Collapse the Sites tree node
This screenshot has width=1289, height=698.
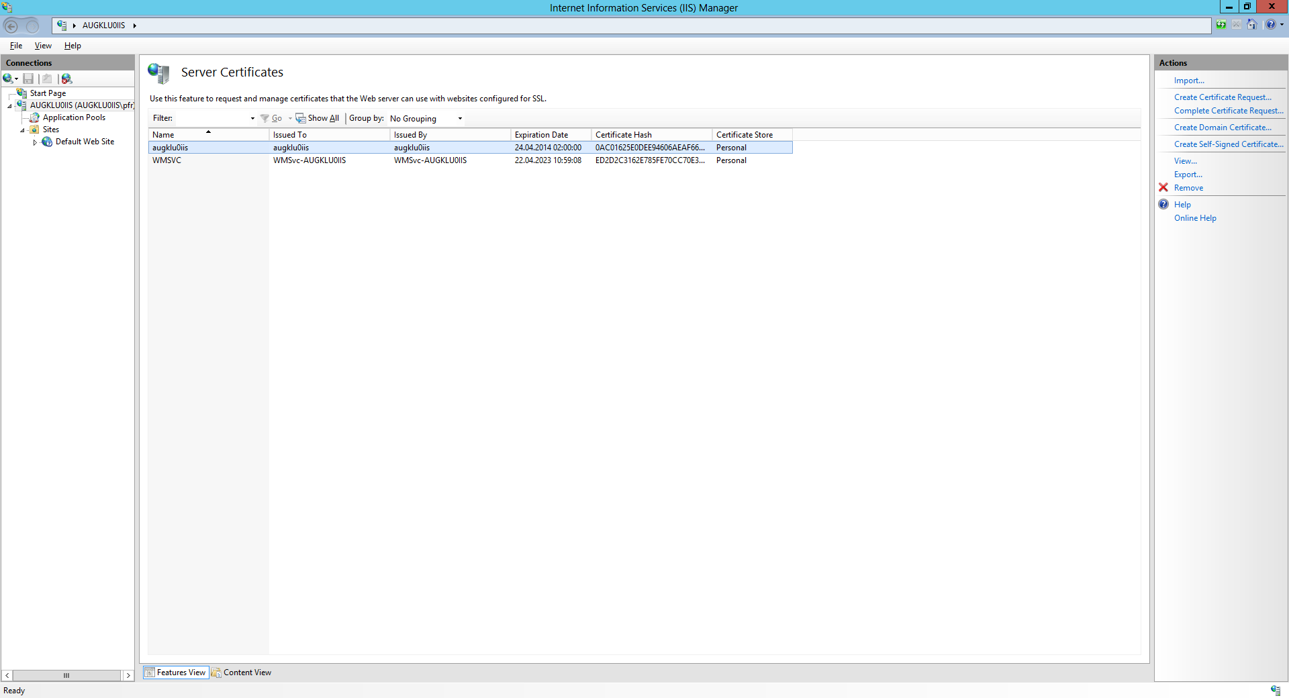(22, 130)
